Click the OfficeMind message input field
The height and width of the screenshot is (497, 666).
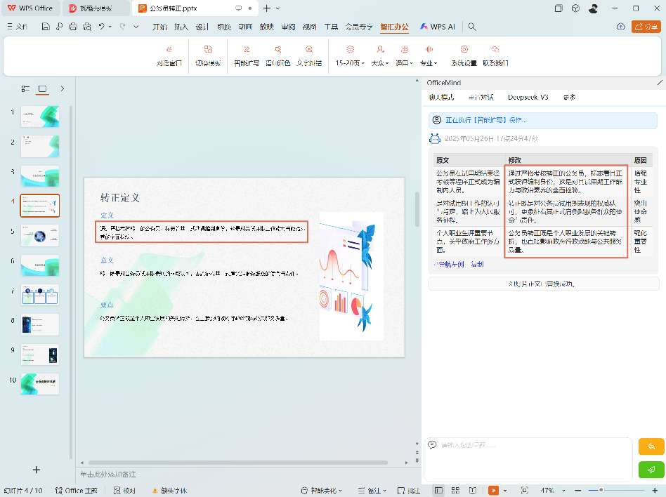coord(528,459)
